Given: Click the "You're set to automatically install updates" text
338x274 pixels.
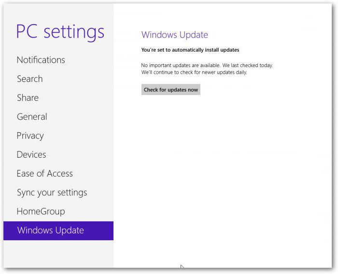Looking at the screenshot, I should [x=190, y=50].
